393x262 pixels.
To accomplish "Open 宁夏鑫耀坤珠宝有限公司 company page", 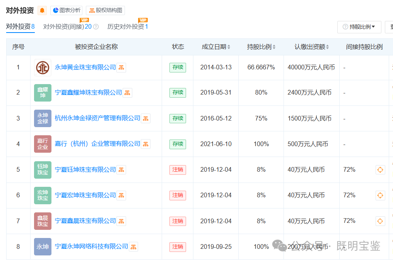I will [x=89, y=93].
